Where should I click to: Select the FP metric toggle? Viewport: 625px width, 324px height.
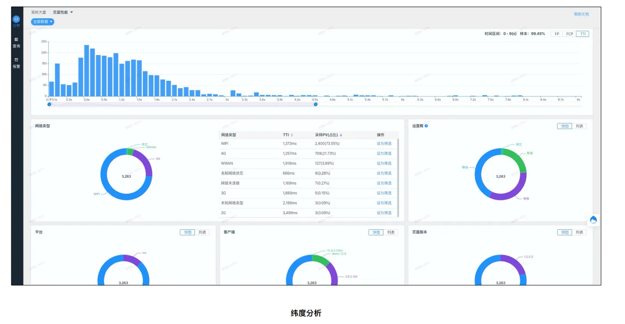click(x=557, y=34)
